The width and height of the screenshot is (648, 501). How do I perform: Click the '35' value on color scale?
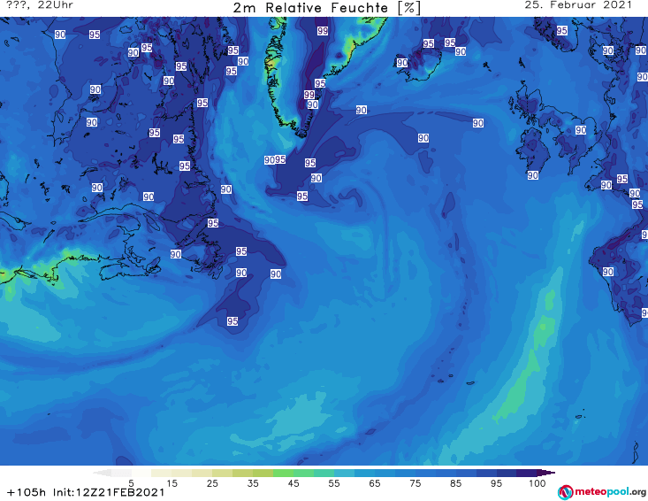(253, 483)
